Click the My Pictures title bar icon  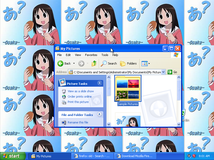pos(57,49)
